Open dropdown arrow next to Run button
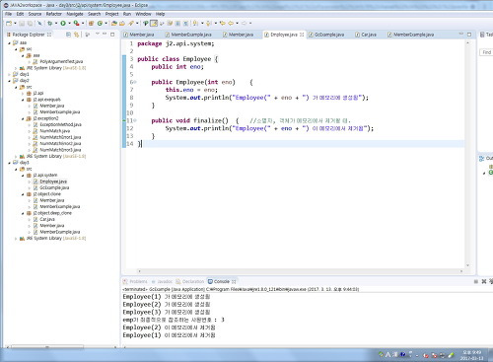The width and height of the screenshot is (493, 362). [x=69, y=24]
